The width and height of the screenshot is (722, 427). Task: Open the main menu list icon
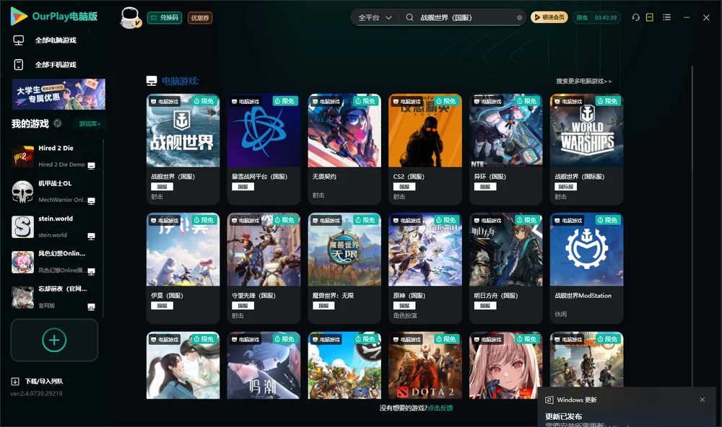tap(666, 17)
